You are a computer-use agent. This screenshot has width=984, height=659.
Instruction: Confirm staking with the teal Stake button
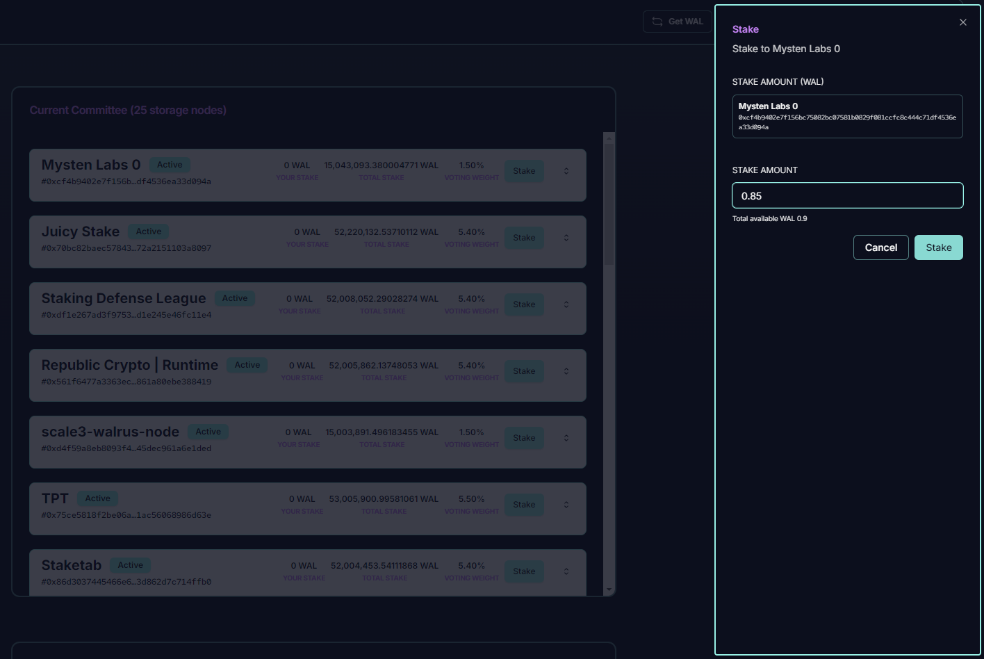click(938, 247)
